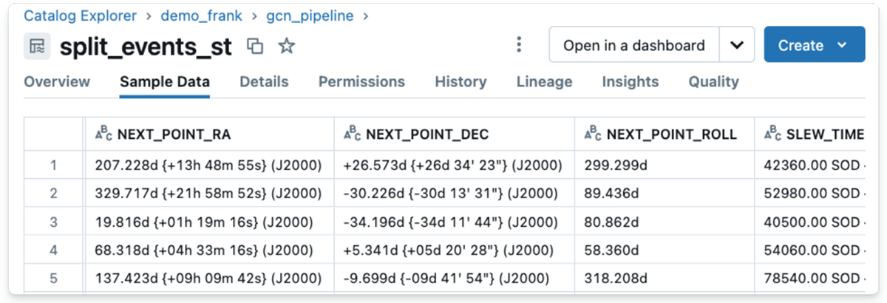Switch to the Lineage tab
This screenshot has height=303, width=887.
pyautogui.click(x=544, y=82)
